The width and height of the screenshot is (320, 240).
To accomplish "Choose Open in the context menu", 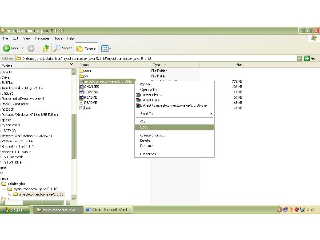I will pos(174,84).
